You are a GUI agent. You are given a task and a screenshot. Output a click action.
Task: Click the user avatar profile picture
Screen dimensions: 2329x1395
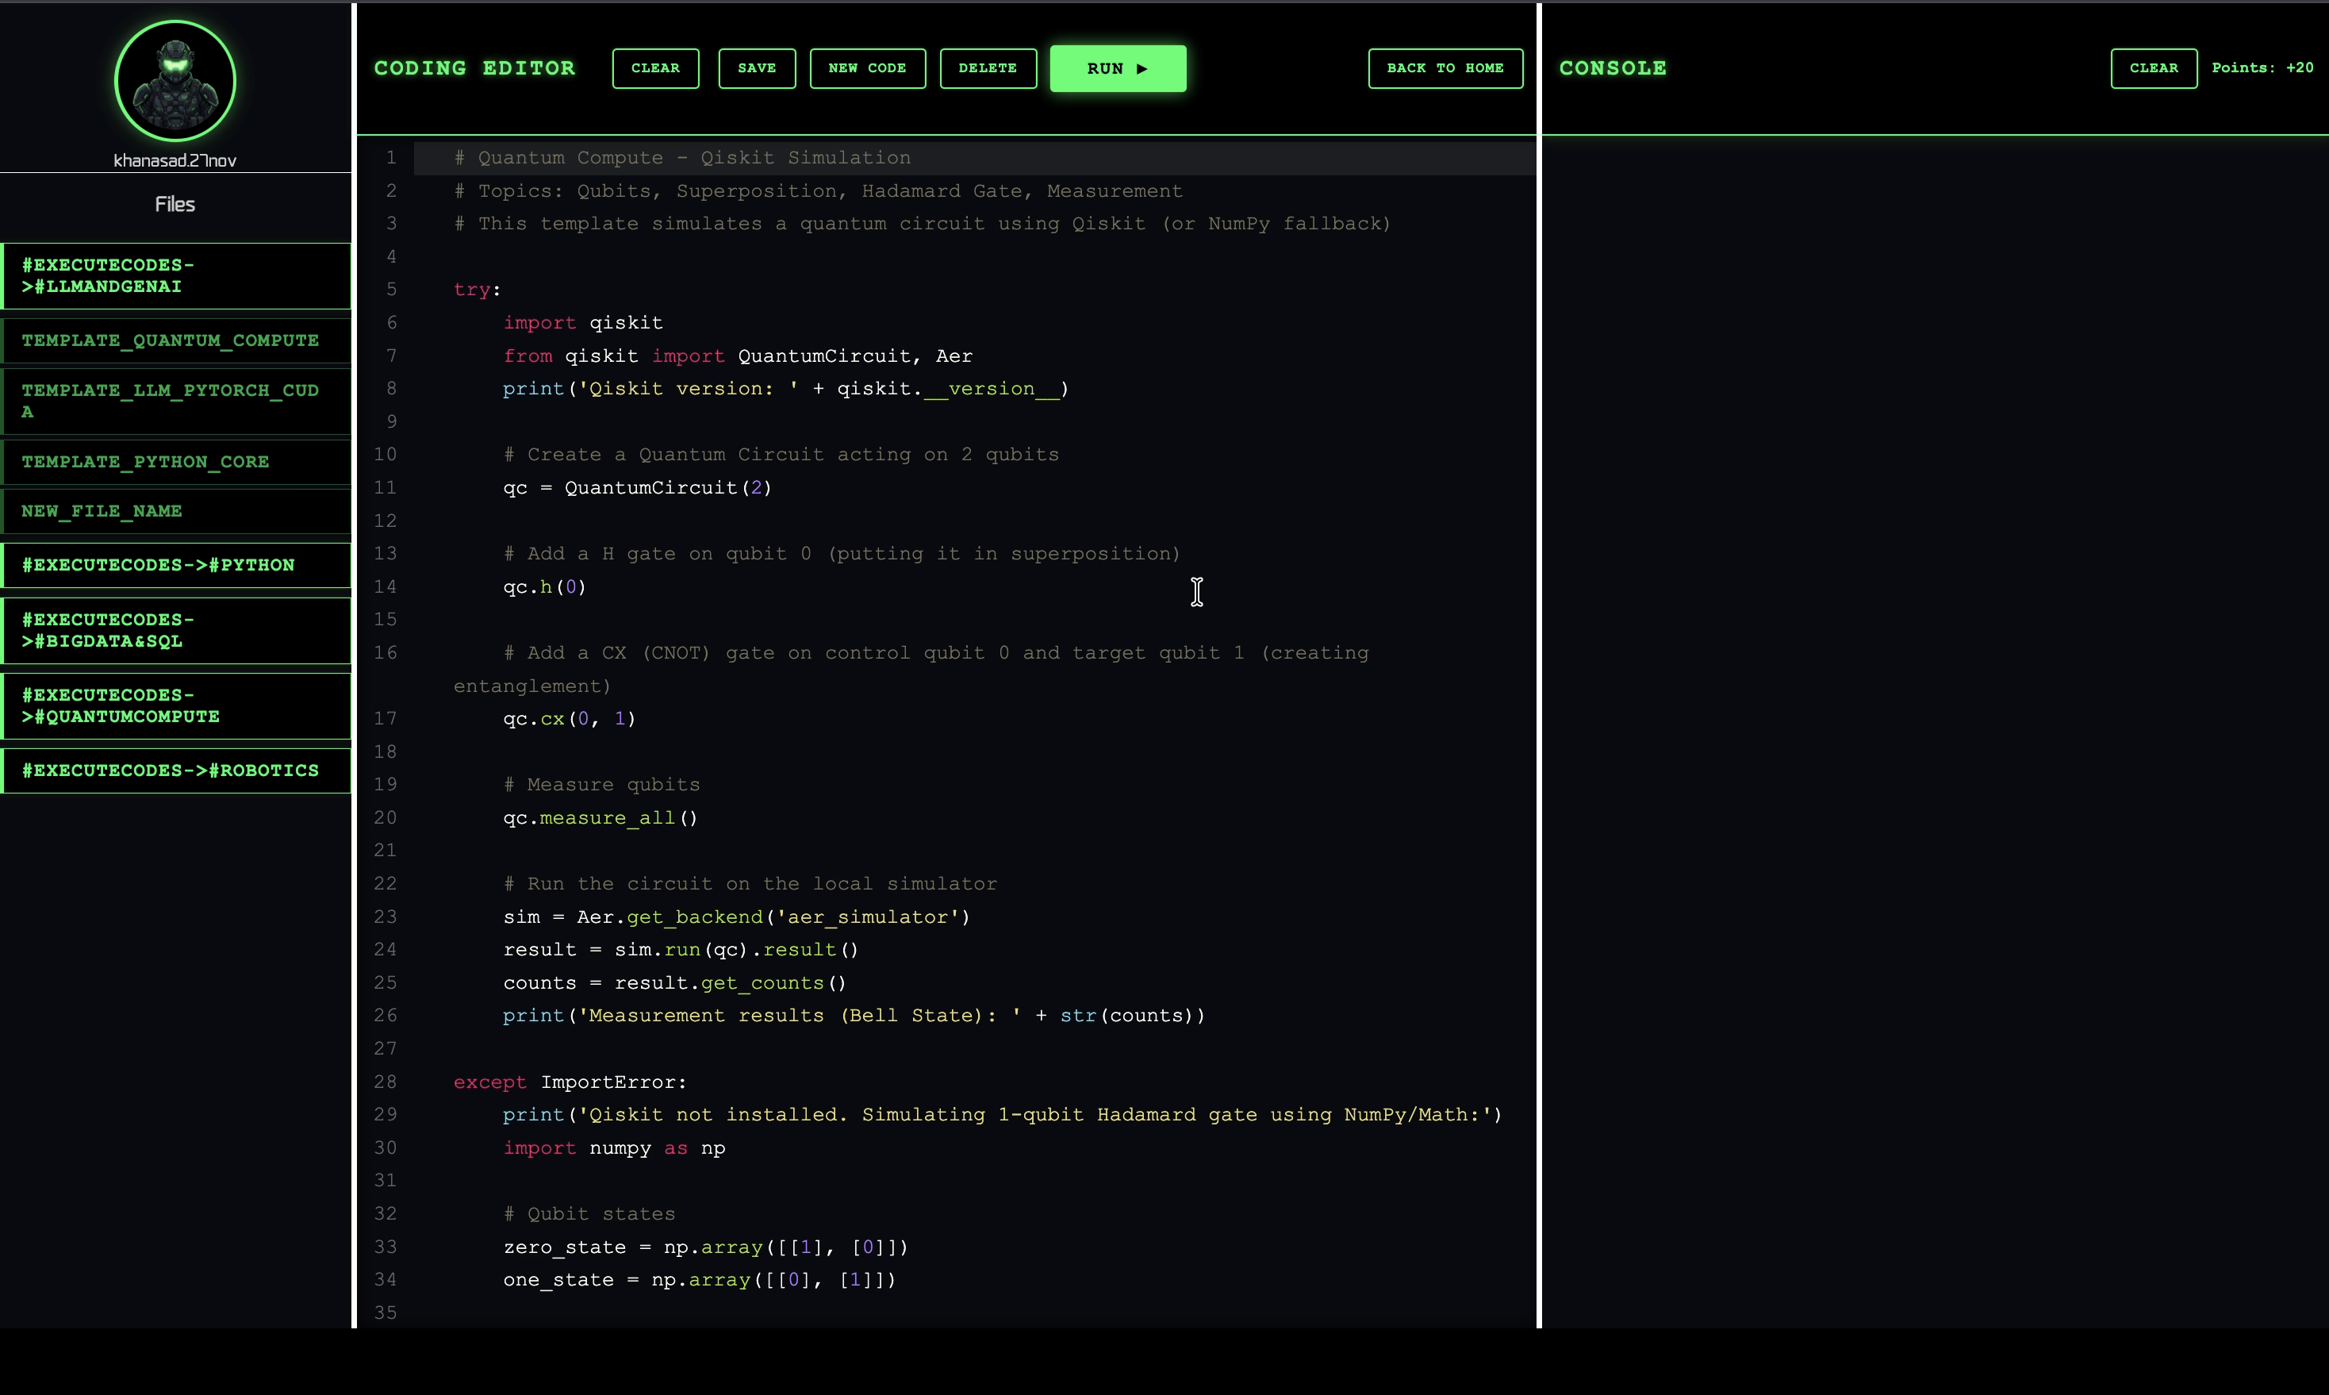click(x=175, y=81)
